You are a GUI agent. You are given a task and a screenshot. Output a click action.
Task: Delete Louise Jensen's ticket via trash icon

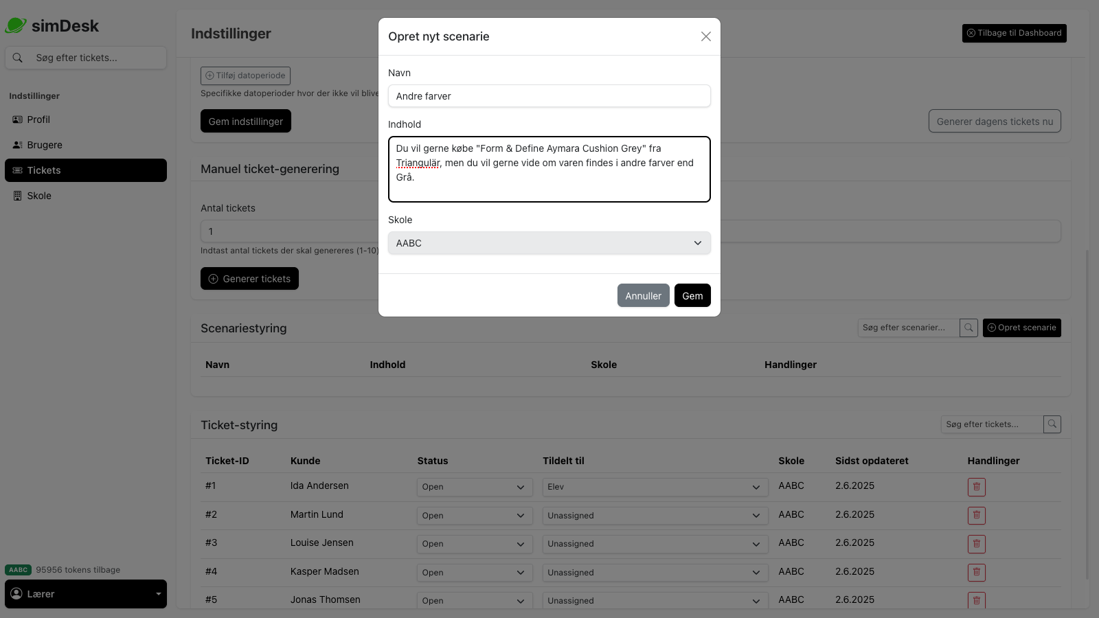[977, 544]
